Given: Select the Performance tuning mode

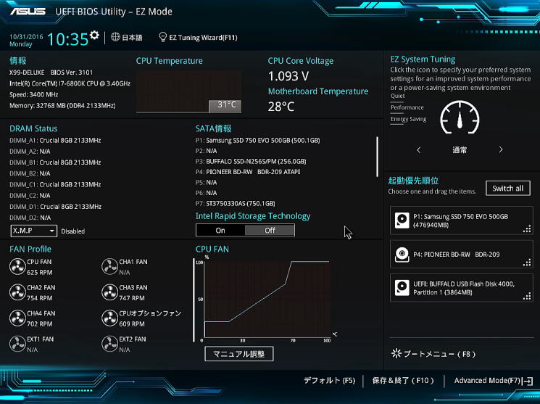Looking at the screenshot, I should pyautogui.click(x=407, y=107).
